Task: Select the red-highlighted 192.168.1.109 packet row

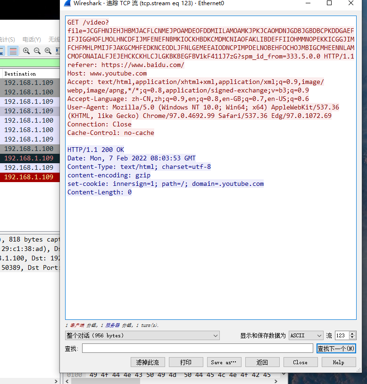Action: click(x=29, y=177)
